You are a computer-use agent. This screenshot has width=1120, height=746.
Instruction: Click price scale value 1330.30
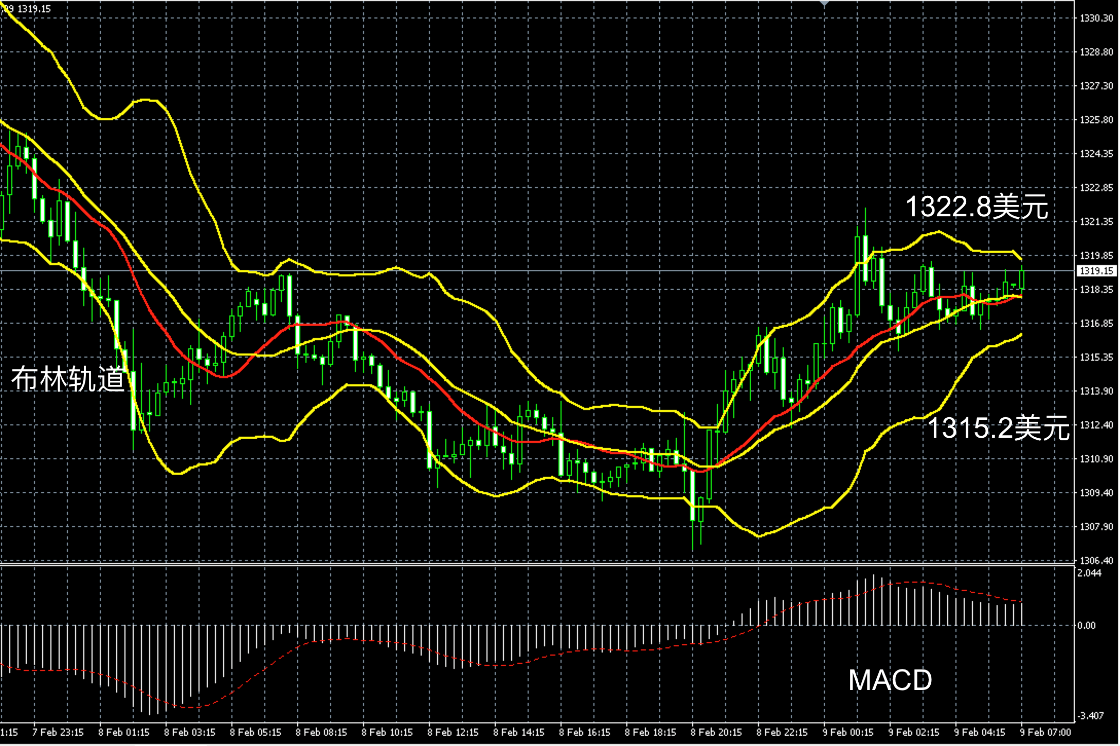click(1096, 18)
